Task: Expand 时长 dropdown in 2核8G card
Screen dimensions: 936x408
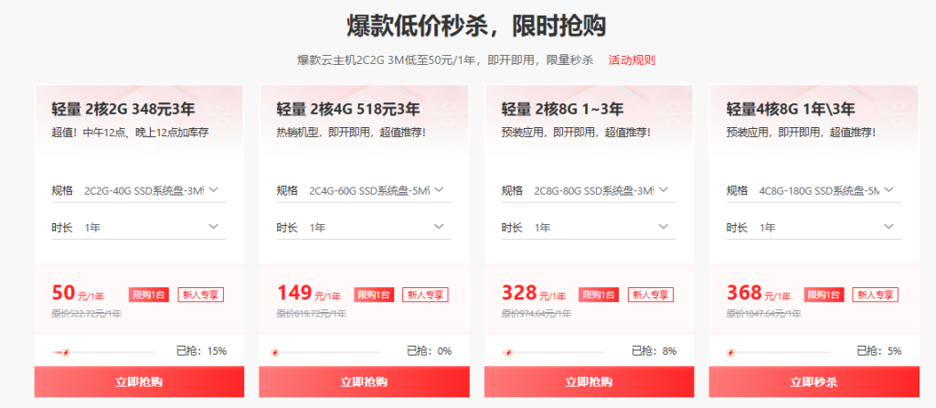Action: tap(589, 228)
